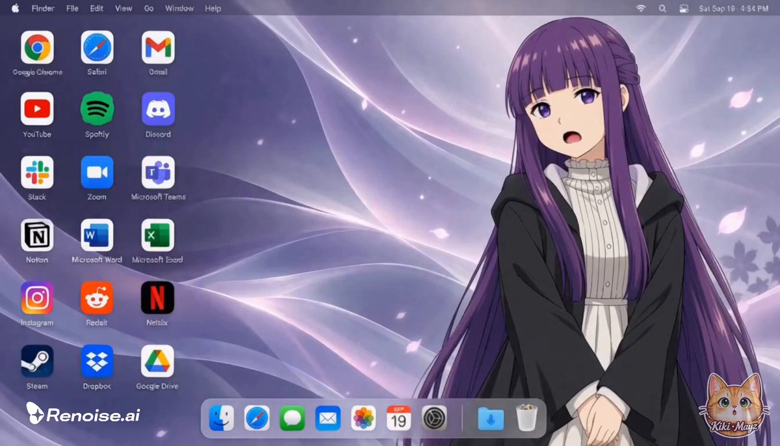Open the Apple menu
780x446 pixels.
point(15,8)
